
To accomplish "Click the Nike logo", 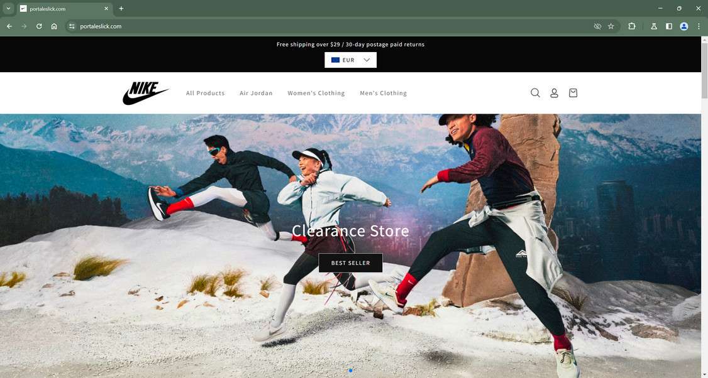I will pyautogui.click(x=145, y=92).
